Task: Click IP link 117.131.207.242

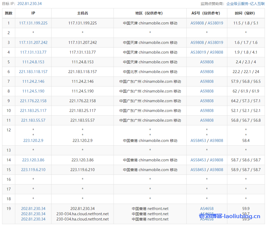Action: tap(33, 43)
